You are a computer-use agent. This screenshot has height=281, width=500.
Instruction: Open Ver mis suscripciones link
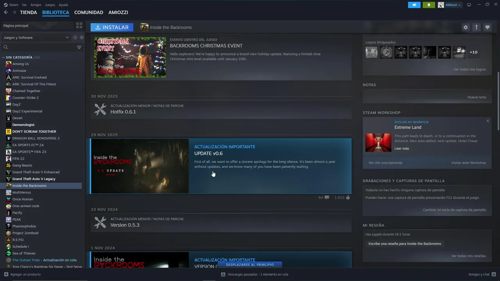[x=385, y=163]
